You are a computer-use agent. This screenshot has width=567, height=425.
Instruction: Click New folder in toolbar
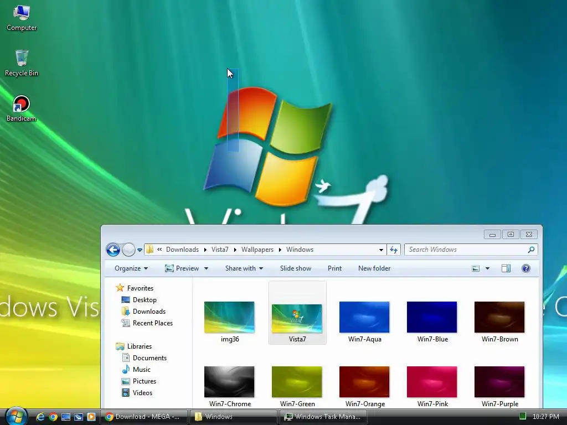pos(374,268)
